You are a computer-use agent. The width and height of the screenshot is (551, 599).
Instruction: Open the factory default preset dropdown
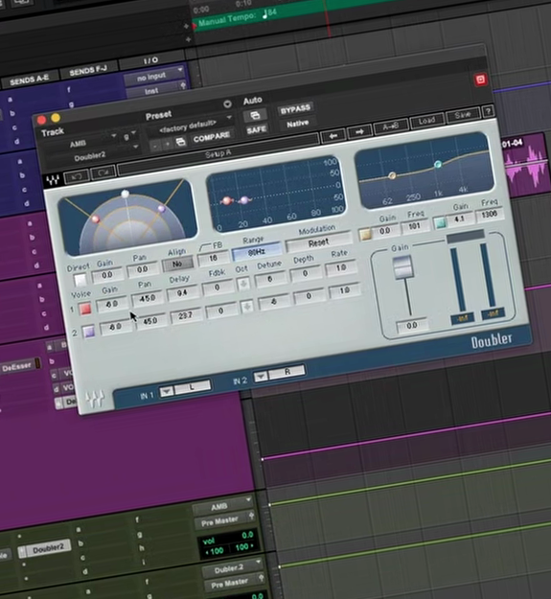[x=190, y=126]
